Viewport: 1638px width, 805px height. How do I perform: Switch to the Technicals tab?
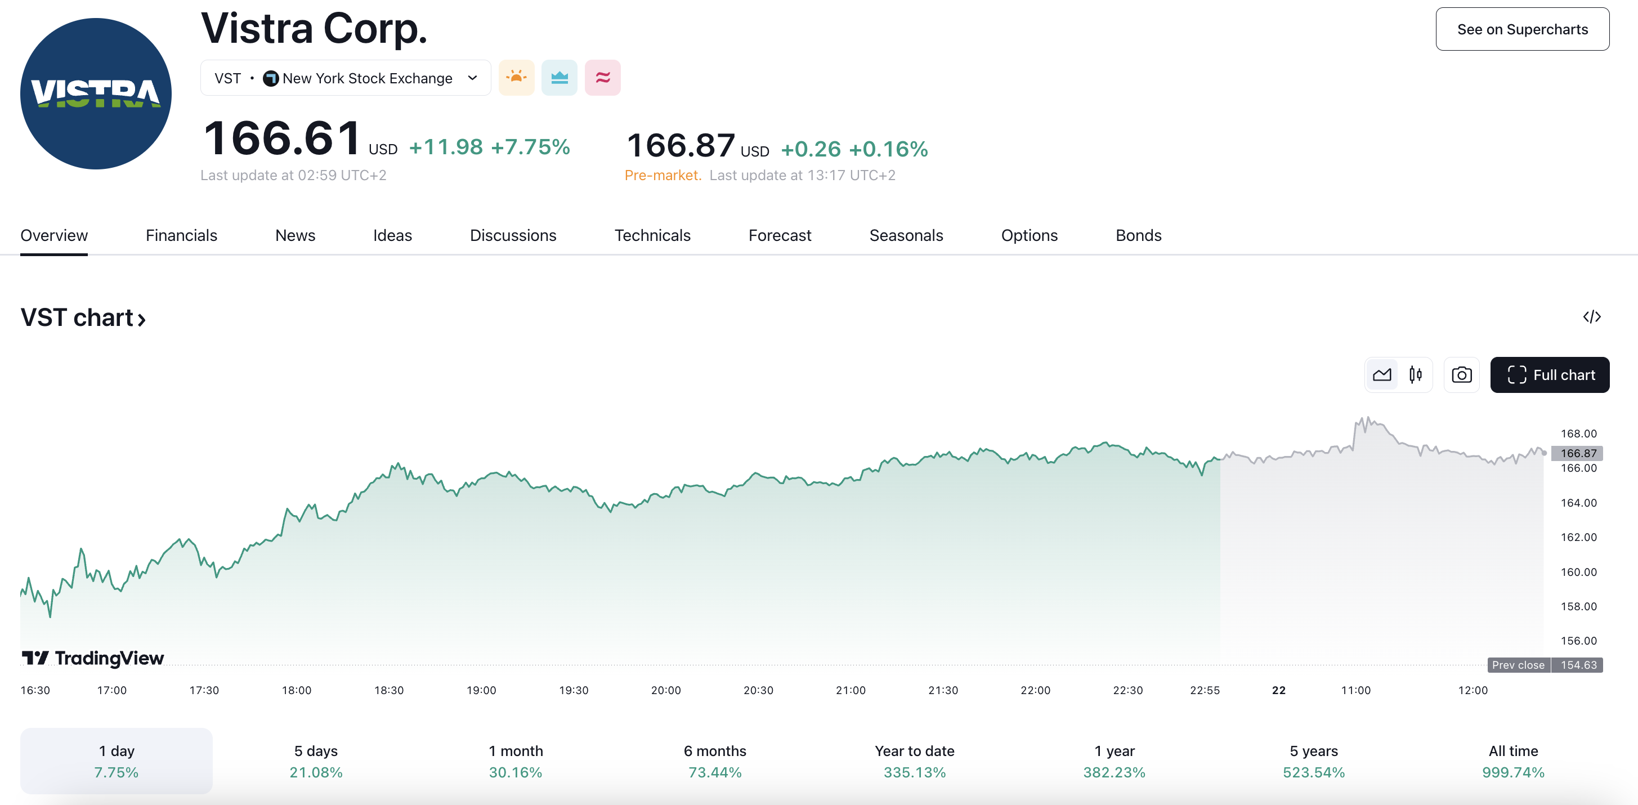tap(652, 235)
